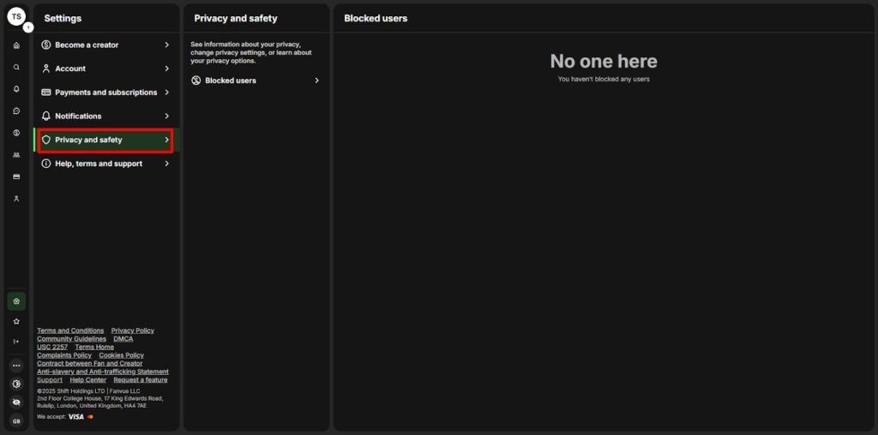Click the "©2025 Shift Holdings LTD | Fanvue LLC" text

tap(88, 390)
